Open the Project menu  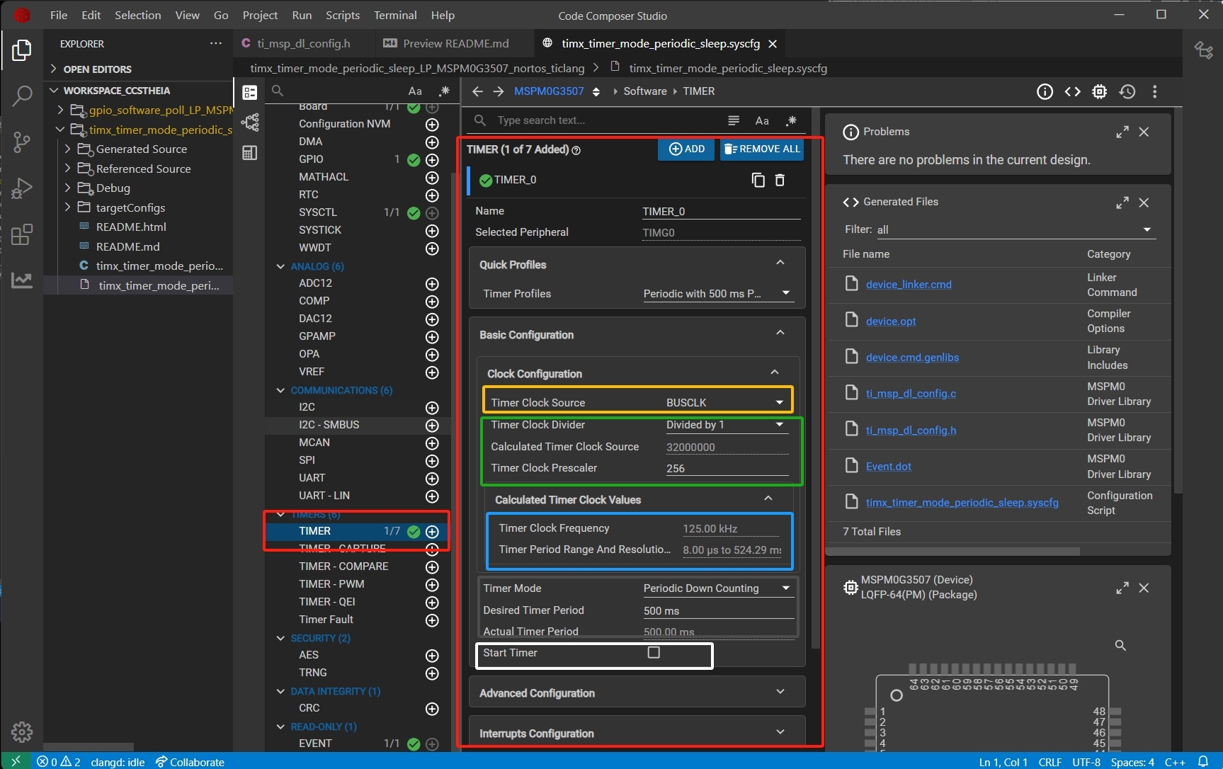click(260, 15)
